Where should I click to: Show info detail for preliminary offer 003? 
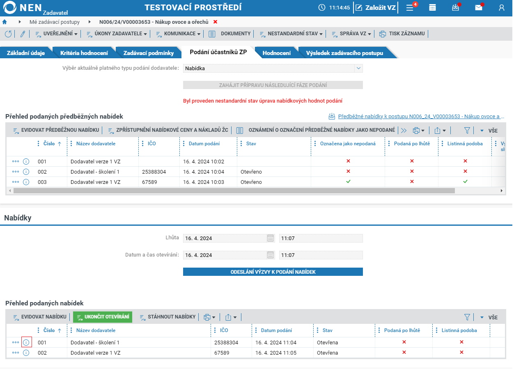tap(26, 182)
